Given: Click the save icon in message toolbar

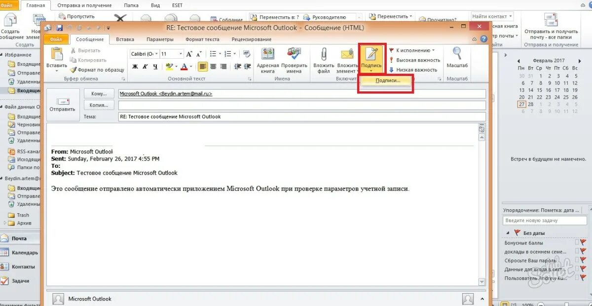Looking at the screenshot, I should tap(60, 29).
